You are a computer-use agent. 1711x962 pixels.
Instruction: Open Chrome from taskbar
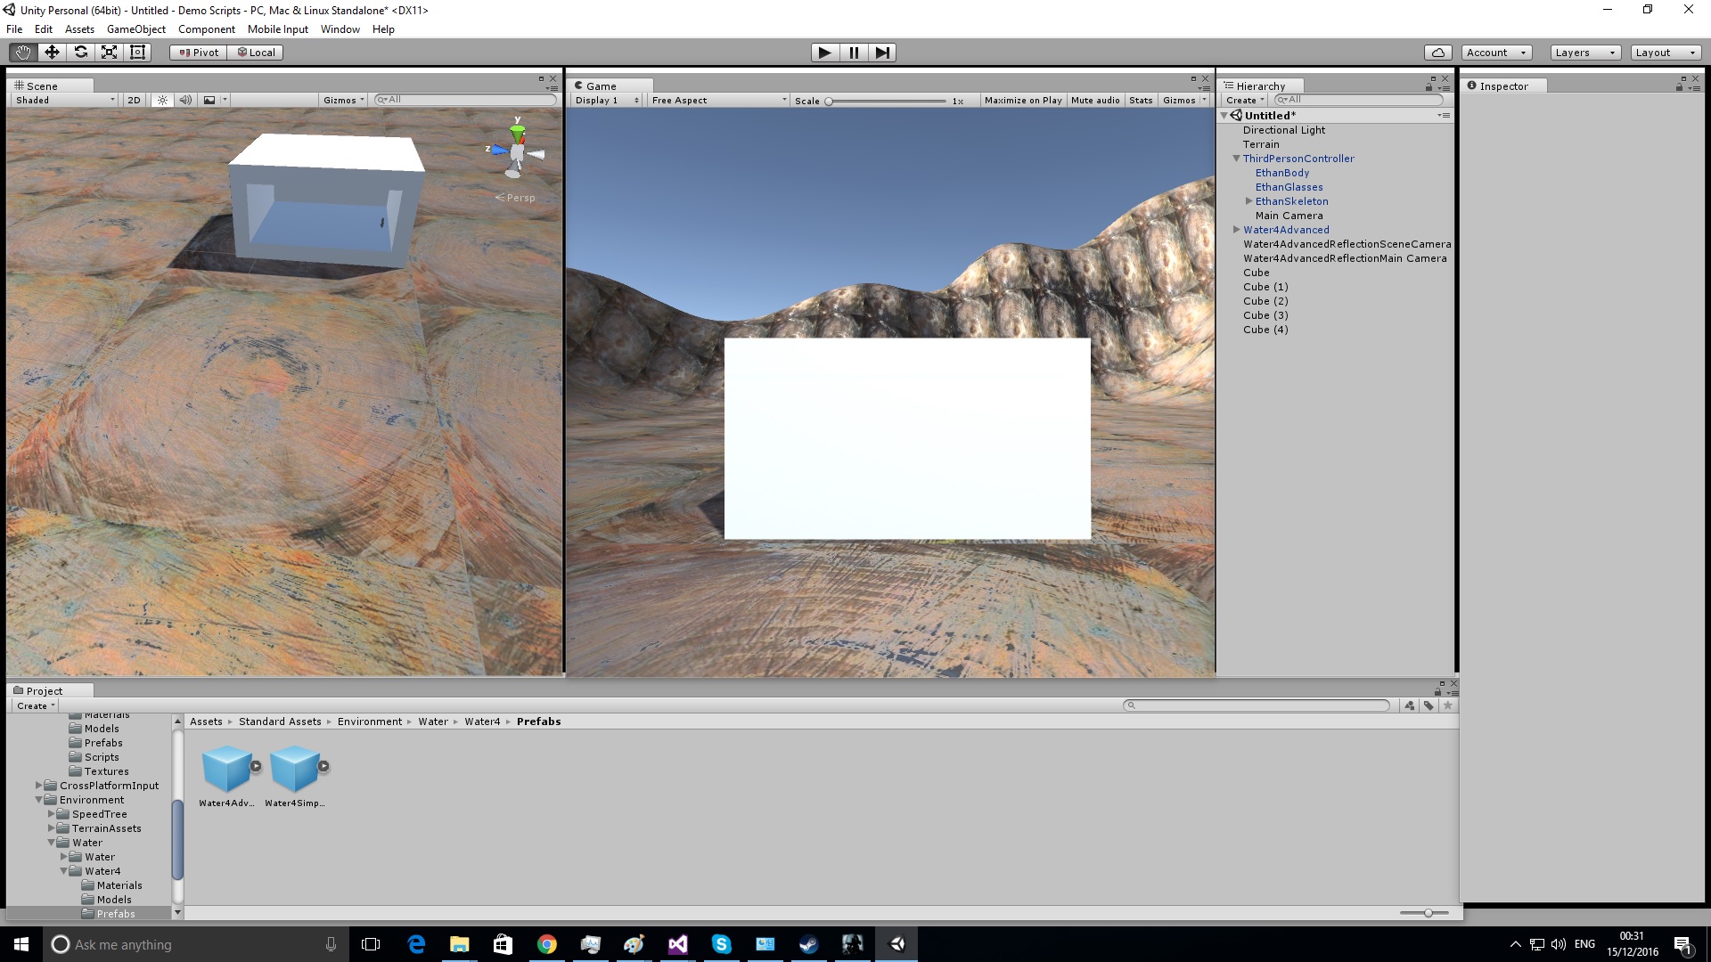(547, 944)
